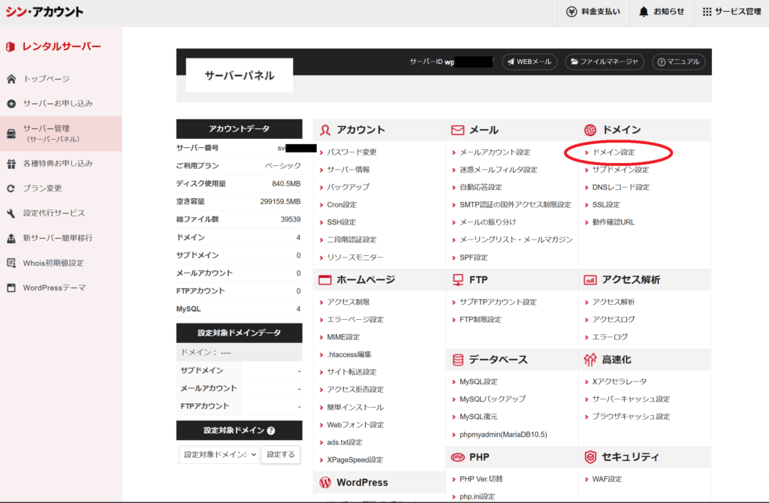Open the SSL設定 link
Image resolution: width=769 pixels, height=503 pixels.
click(x=605, y=205)
